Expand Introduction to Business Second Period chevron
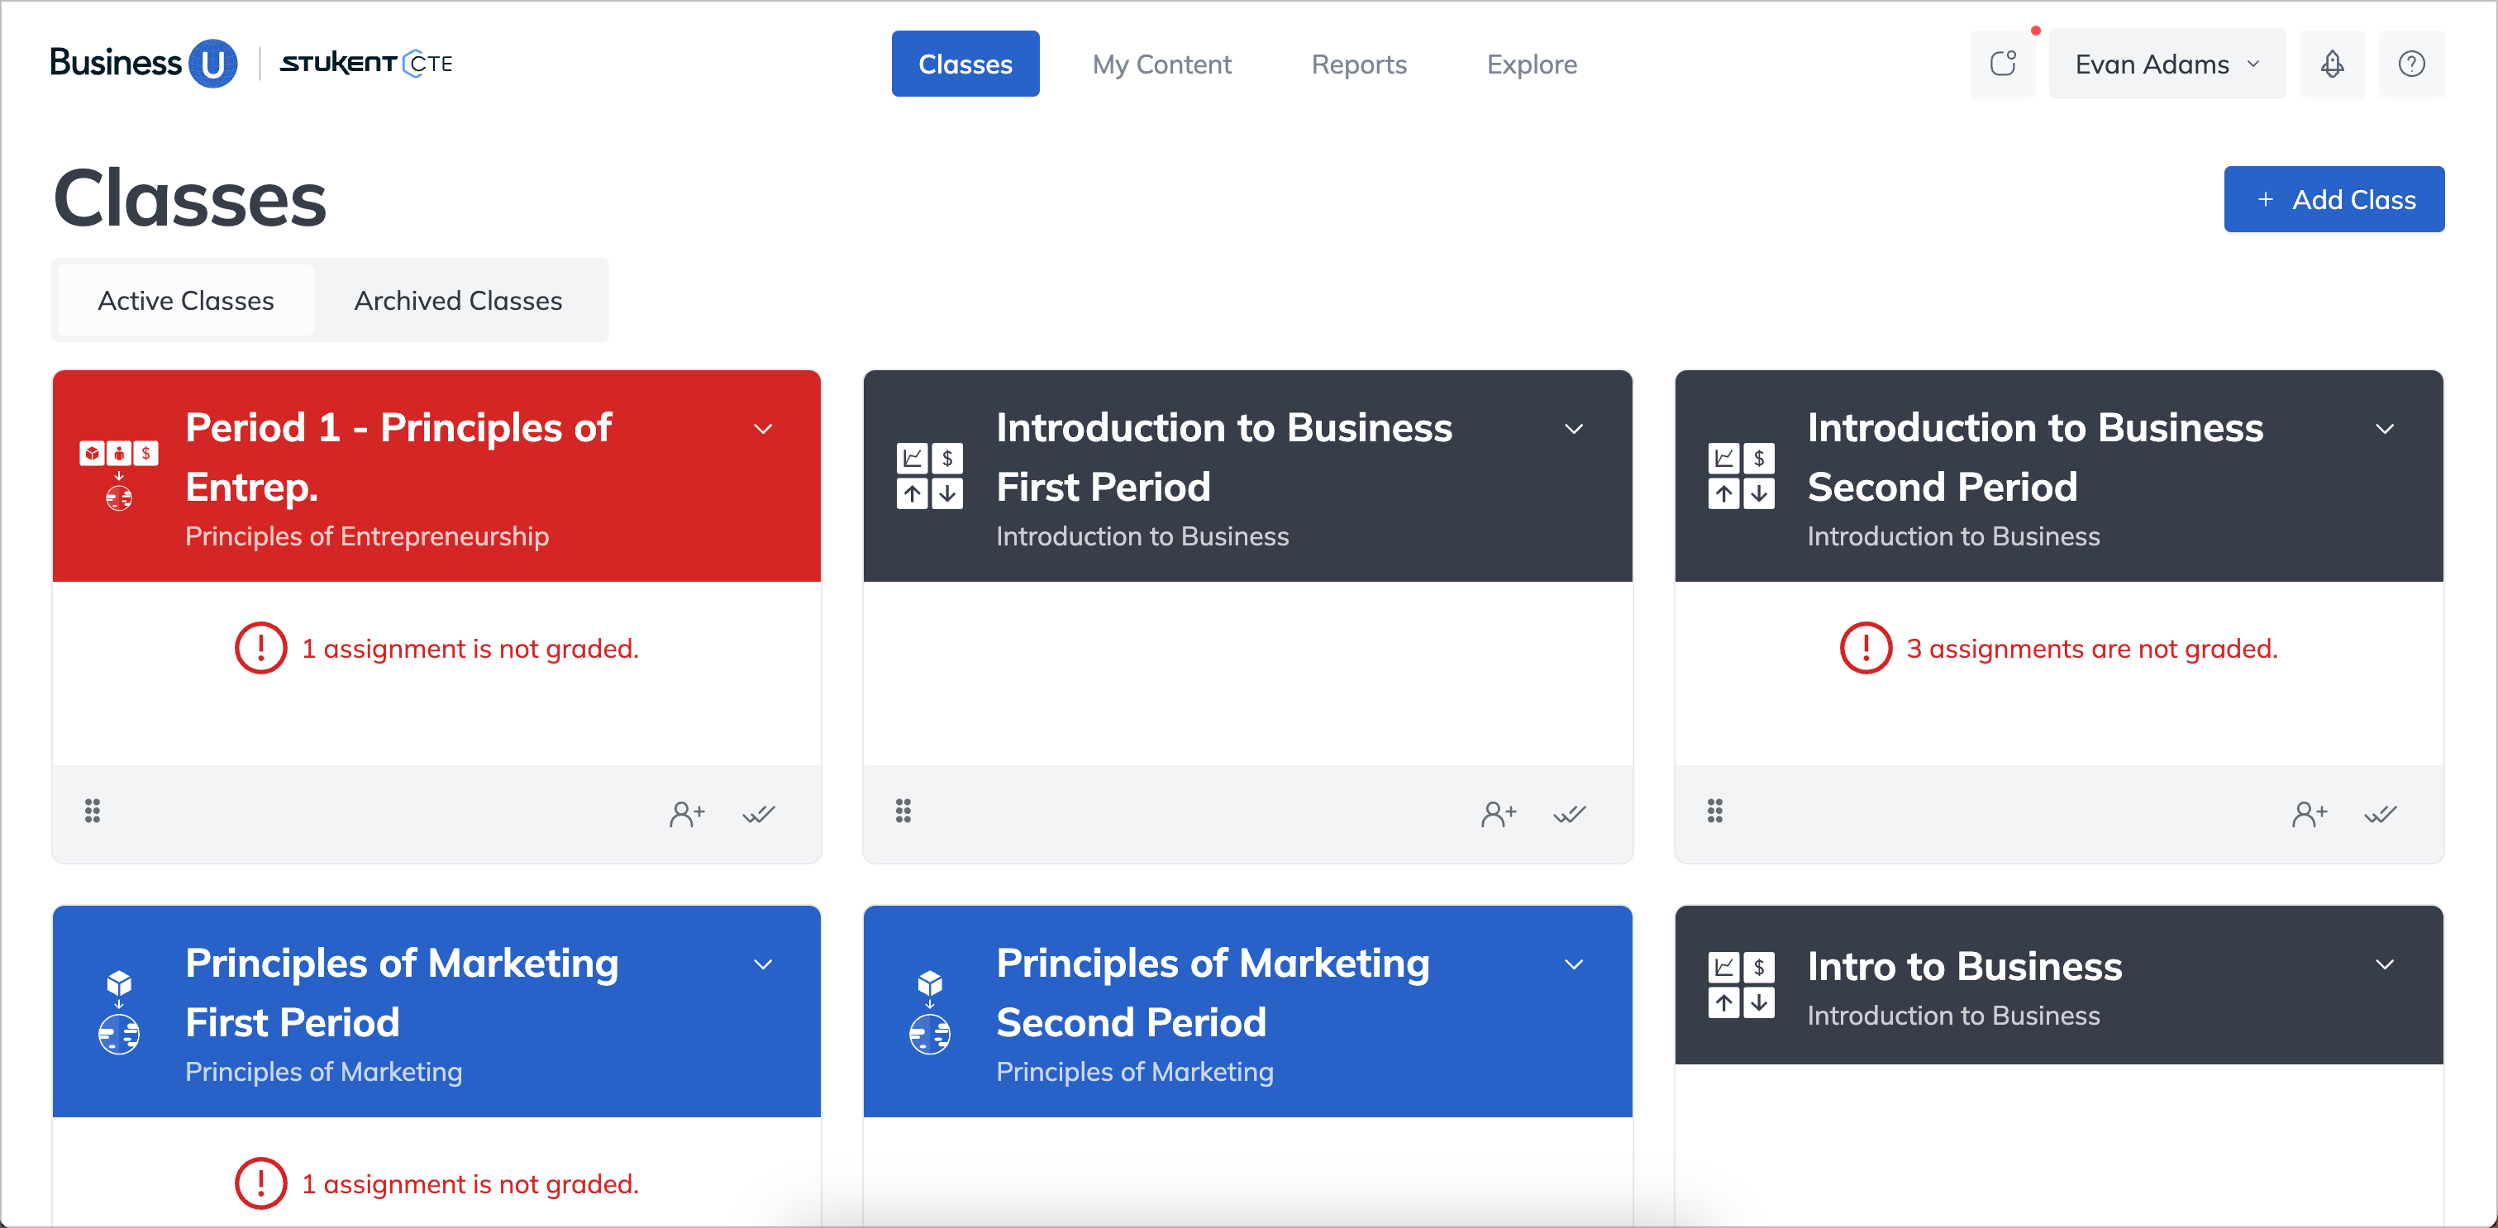The image size is (2498, 1228). (x=2385, y=428)
